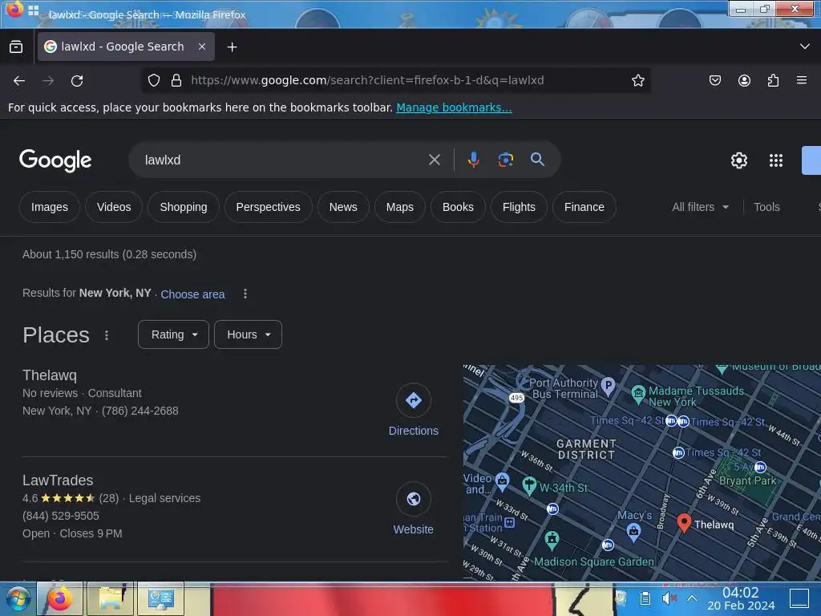Click the Google logo
Viewport: 821px width, 616px height.
pos(55,160)
